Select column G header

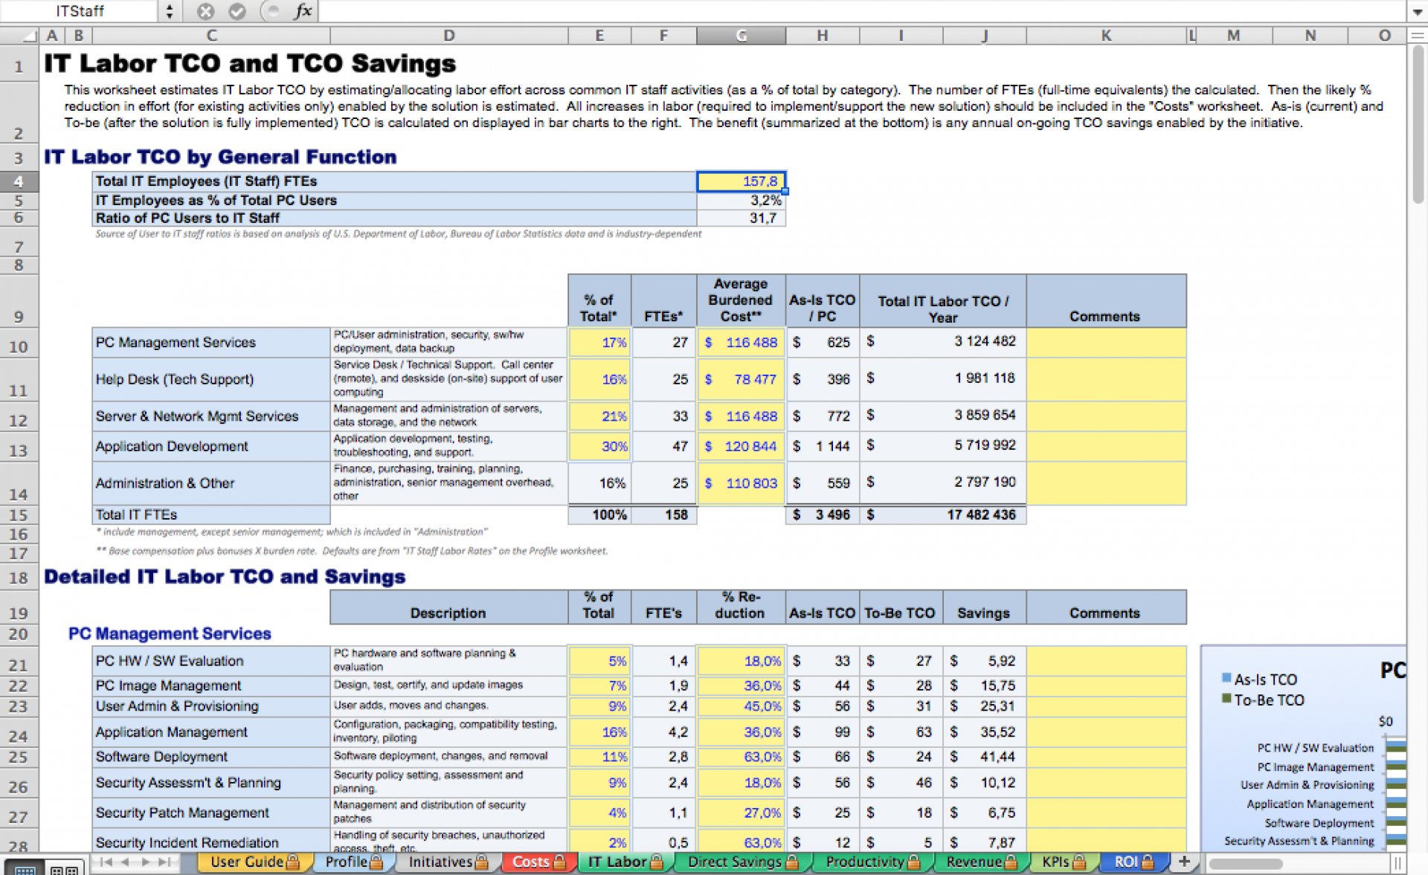[x=741, y=35]
